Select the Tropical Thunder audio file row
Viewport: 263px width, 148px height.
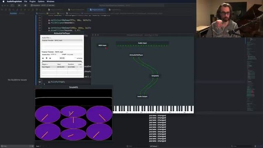click(x=62, y=40)
